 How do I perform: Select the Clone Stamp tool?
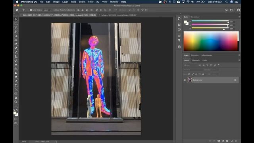tap(16, 56)
